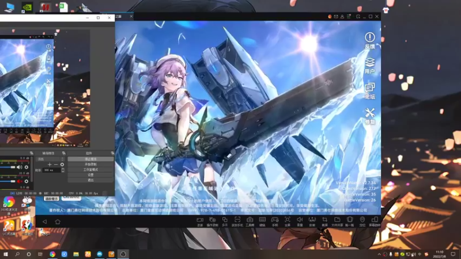
Task: Open Task View on taskbar
Action: 40,254
